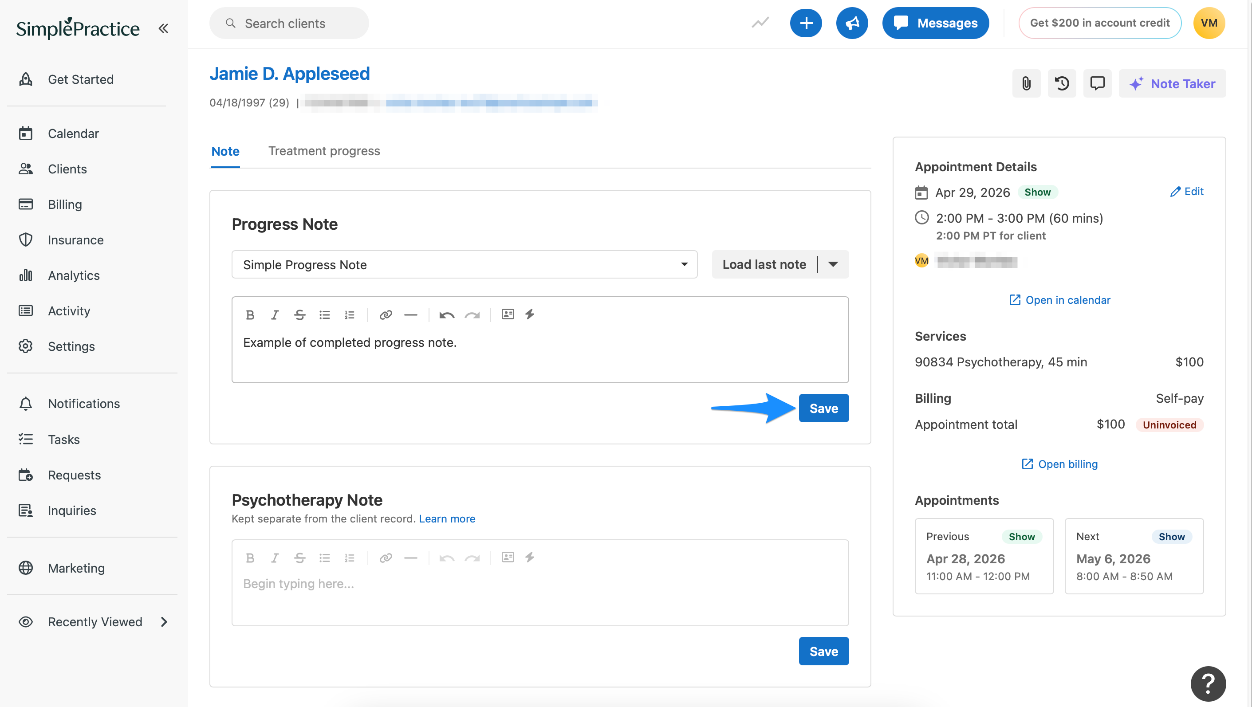Click the paperclip attachment icon
The width and height of the screenshot is (1252, 707).
pyautogui.click(x=1026, y=83)
